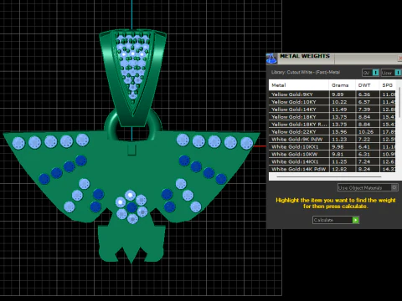The image size is (402, 301).
Task: Click the 15.96 grams cell
Action: 343,132
